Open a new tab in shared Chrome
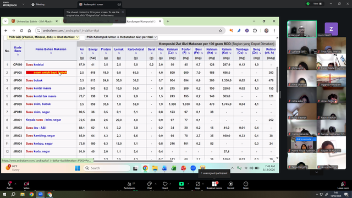Screen dimensions: 352x198 [x=168, y=21]
